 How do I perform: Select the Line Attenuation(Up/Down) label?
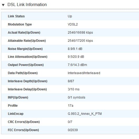click(x=28, y=57)
